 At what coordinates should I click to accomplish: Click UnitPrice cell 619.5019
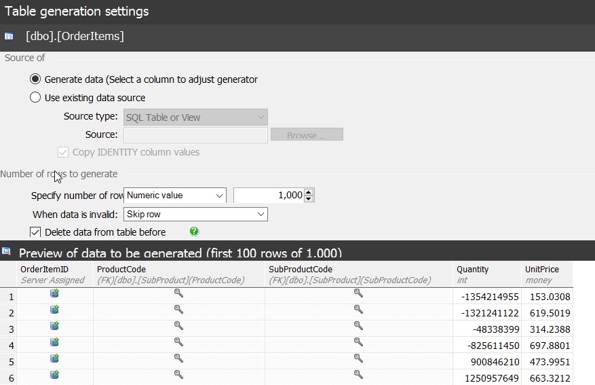coord(547,313)
